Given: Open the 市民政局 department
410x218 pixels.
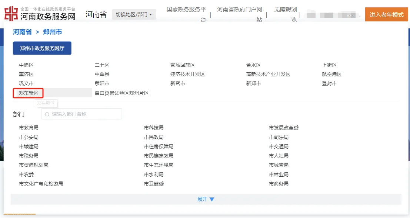Looking at the screenshot, I should [154, 137].
